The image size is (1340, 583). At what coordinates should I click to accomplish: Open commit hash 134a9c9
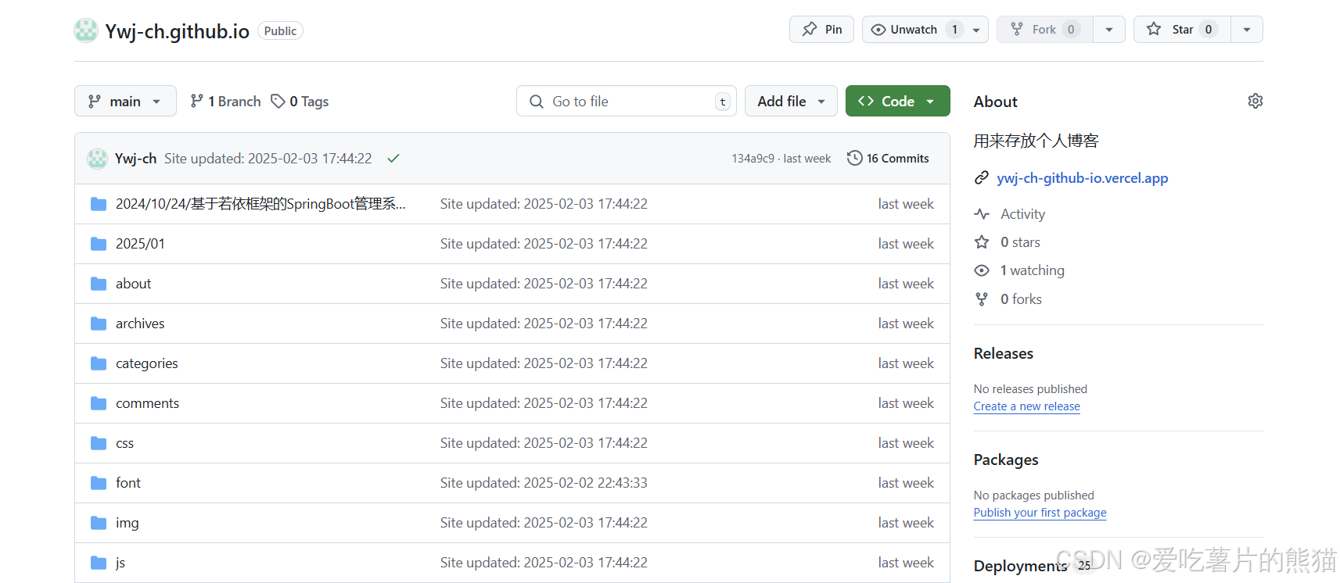[x=753, y=158]
